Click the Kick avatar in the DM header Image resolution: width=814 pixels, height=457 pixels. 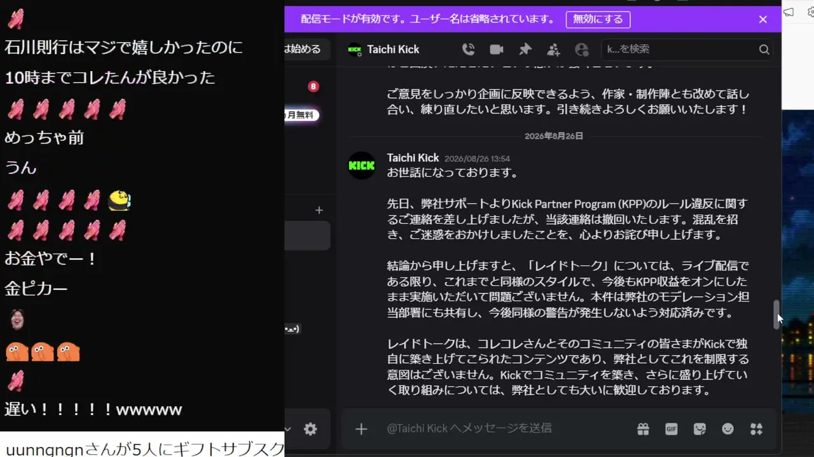(x=355, y=50)
